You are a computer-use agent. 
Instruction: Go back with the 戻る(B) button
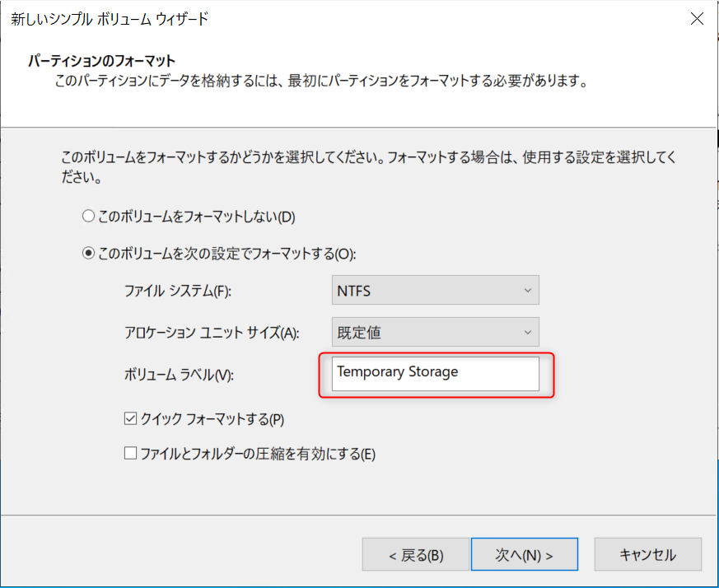pyautogui.click(x=415, y=554)
